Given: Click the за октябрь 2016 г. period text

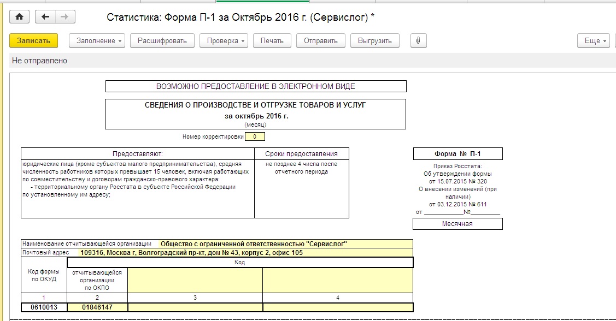Looking at the screenshot, I should (x=256, y=116).
